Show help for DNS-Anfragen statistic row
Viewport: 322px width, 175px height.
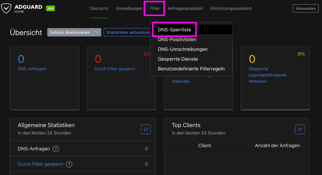click(56, 149)
